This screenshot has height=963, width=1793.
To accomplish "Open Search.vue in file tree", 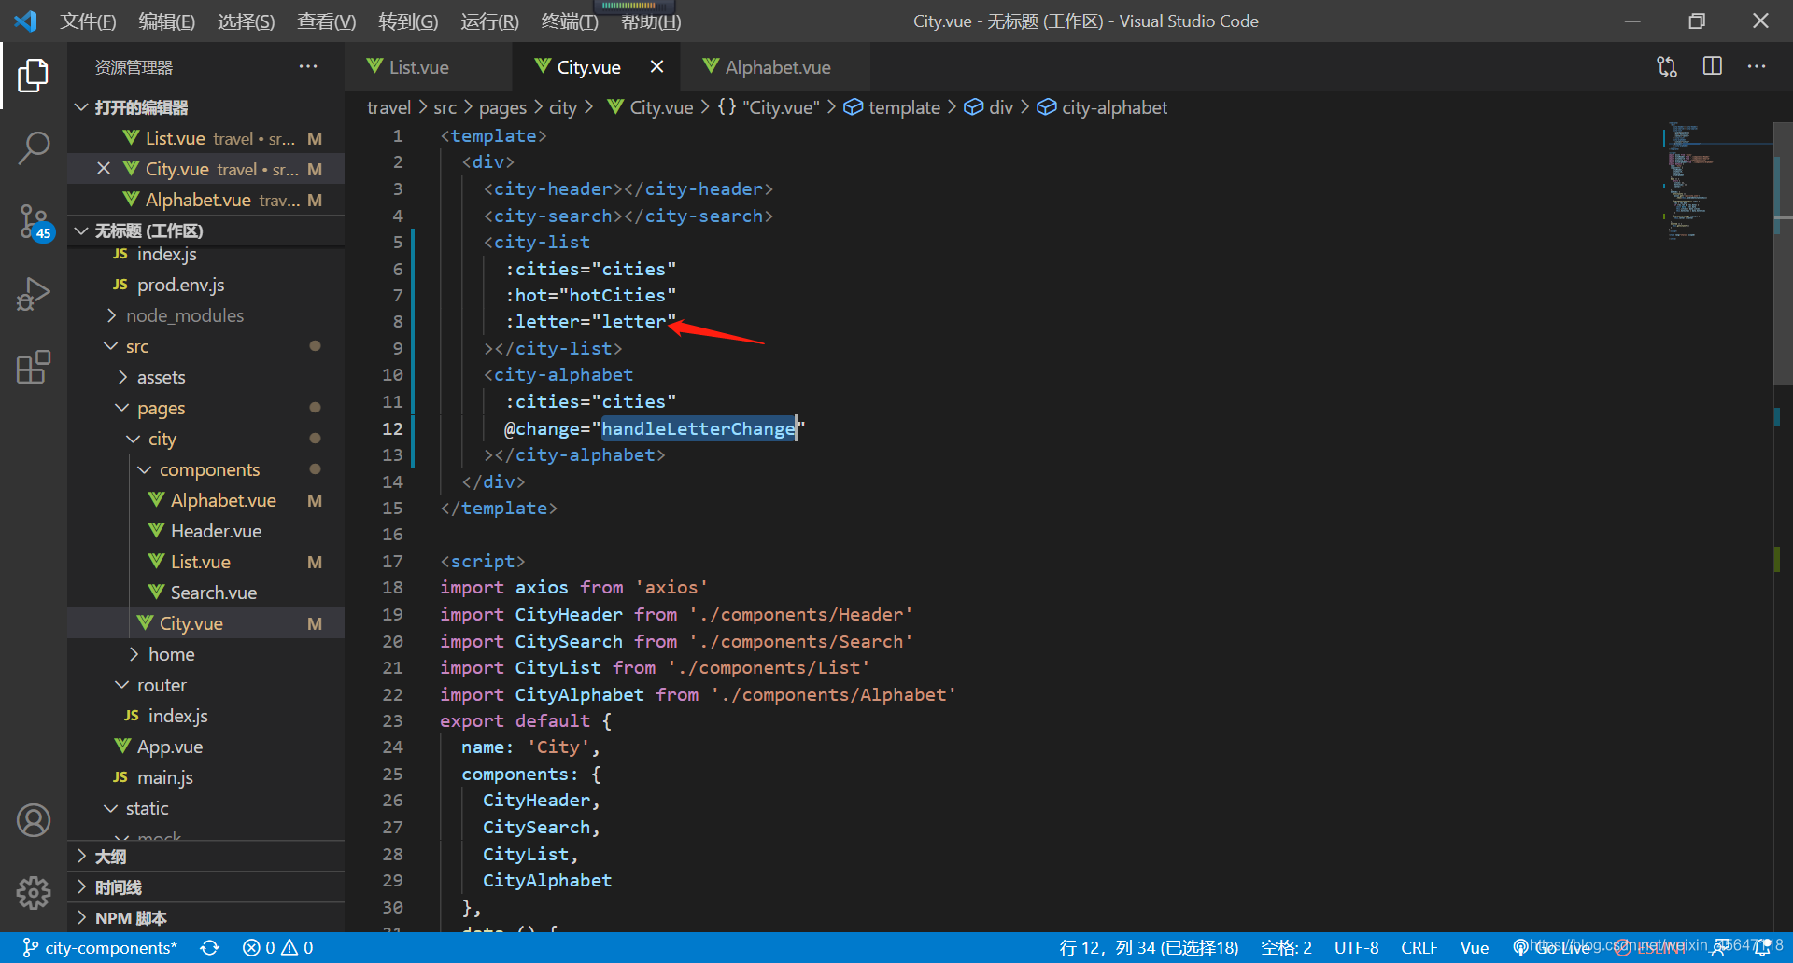I will pos(205,593).
